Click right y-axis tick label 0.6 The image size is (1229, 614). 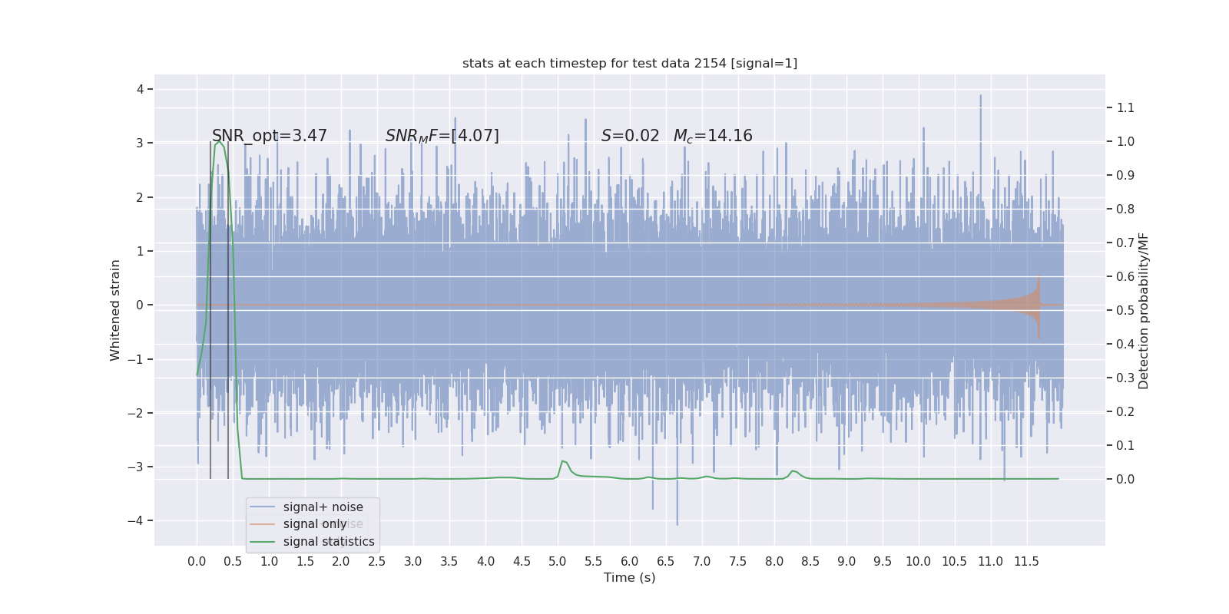tap(1125, 277)
